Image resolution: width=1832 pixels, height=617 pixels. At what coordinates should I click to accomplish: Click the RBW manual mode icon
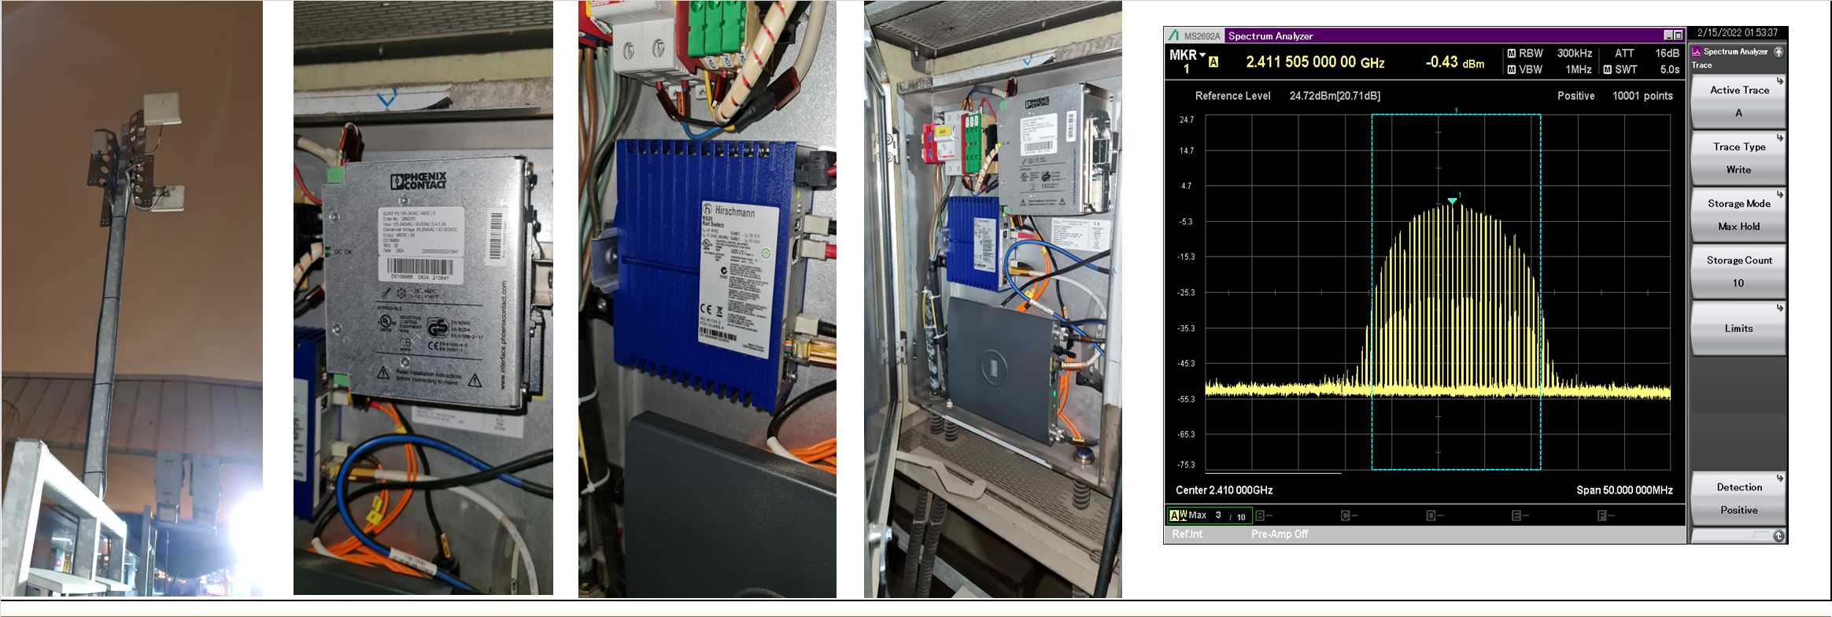(x=1511, y=54)
